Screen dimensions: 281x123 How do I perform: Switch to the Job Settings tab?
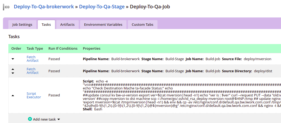(22, 24)
